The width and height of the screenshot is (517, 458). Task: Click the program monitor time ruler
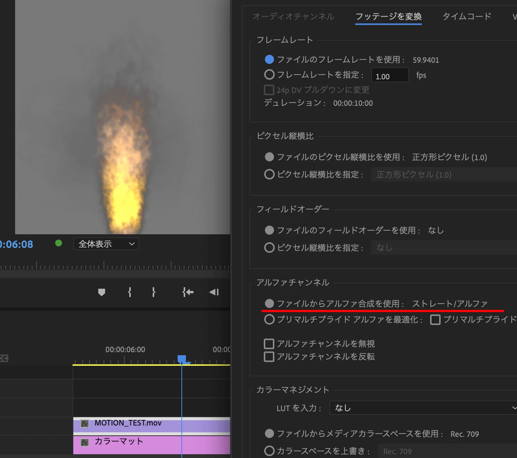coord(115,266)
